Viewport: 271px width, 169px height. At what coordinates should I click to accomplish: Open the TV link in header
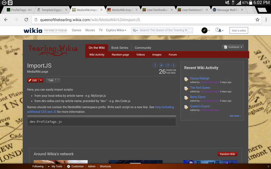pyautogui.click(x=101, y=30)
